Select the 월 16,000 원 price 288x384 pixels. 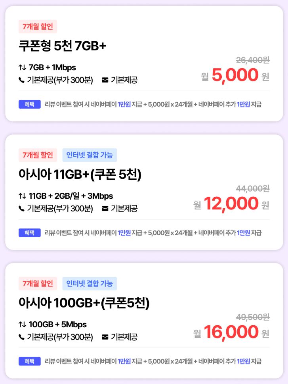pyautogui.click(x=231, y=332)
